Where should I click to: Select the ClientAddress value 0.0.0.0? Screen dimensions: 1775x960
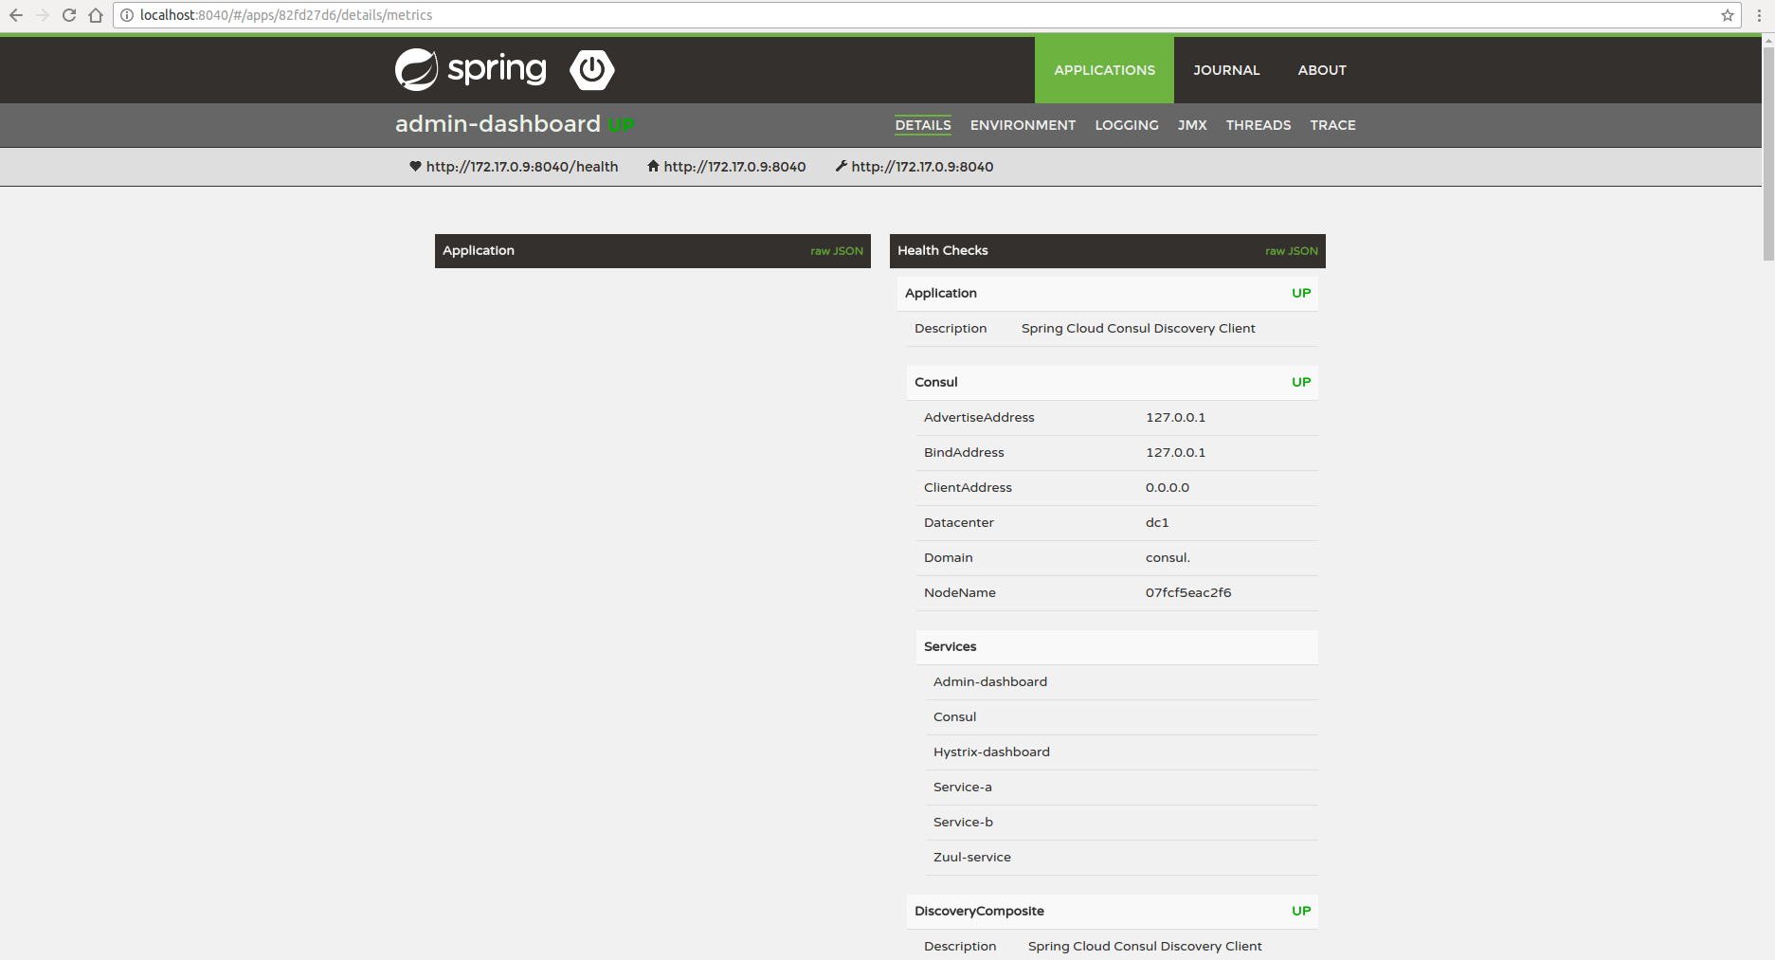pyautogui.click(x=1167, y=487)
